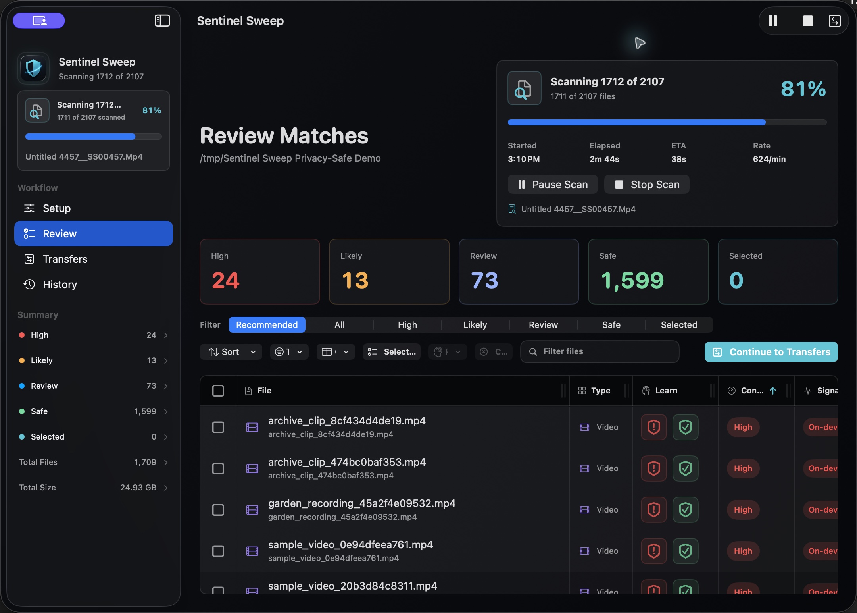Pause scan from top toolbar
The width and height of the screenshot is (857, 613).
point(773,21)
